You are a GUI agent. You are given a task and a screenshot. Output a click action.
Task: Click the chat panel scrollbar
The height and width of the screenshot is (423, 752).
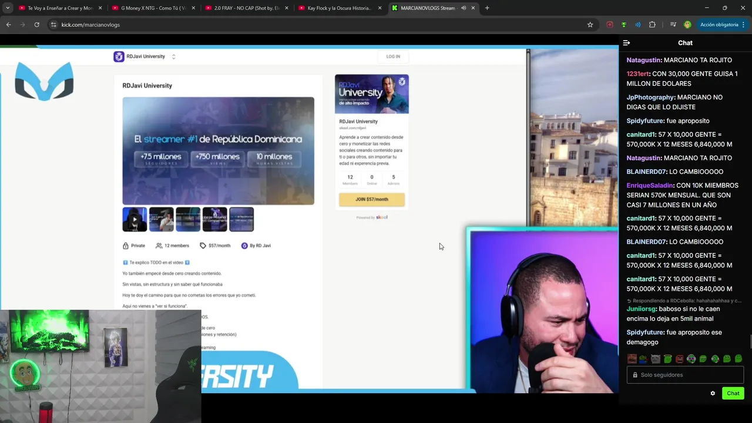click(x=750, y=341)
